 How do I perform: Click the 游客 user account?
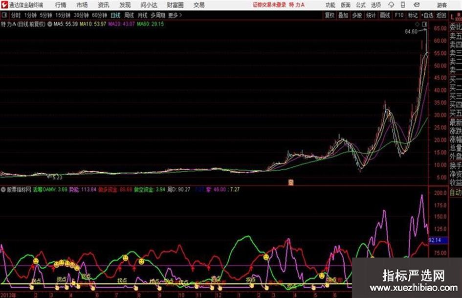[441, 5]
